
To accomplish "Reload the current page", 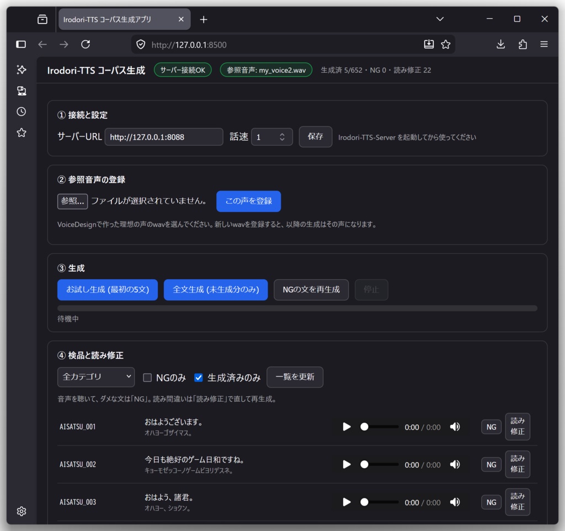I will point(86,44).
